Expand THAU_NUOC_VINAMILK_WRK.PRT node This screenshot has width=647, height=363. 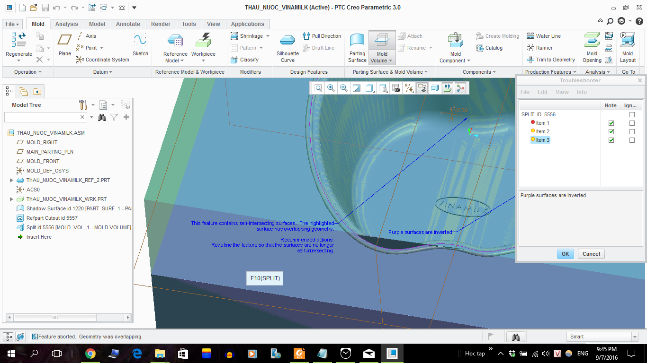pyautogui.click(x=11, y=199)
